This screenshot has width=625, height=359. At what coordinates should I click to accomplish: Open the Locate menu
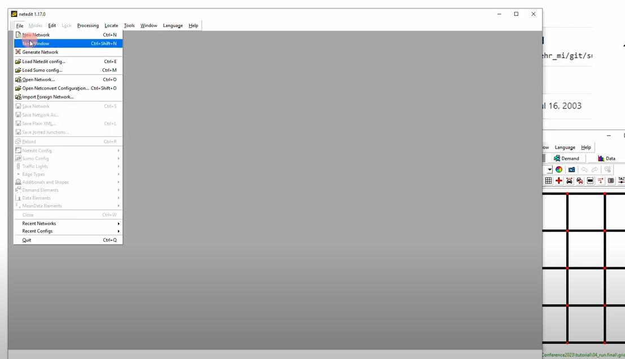(x=111, y=25)
